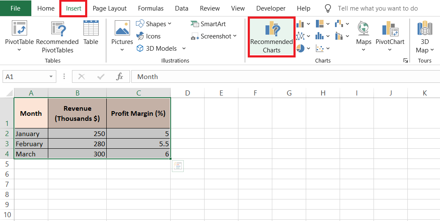Screen dimensions: 440x221
Task: Open the Quick Analysis icon below the table
Action: click(x=178, y=166)
